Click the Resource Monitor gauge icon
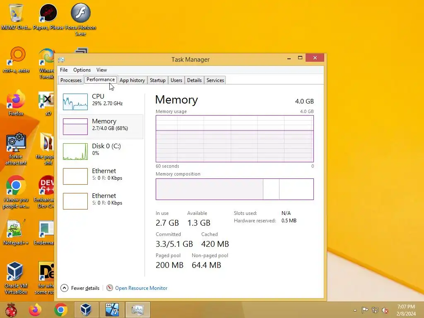The width and height of the screenshot is (424, 318). (109, 288)
